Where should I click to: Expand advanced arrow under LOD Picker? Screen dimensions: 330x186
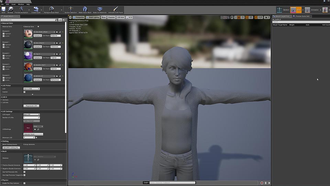click(32, 94)
